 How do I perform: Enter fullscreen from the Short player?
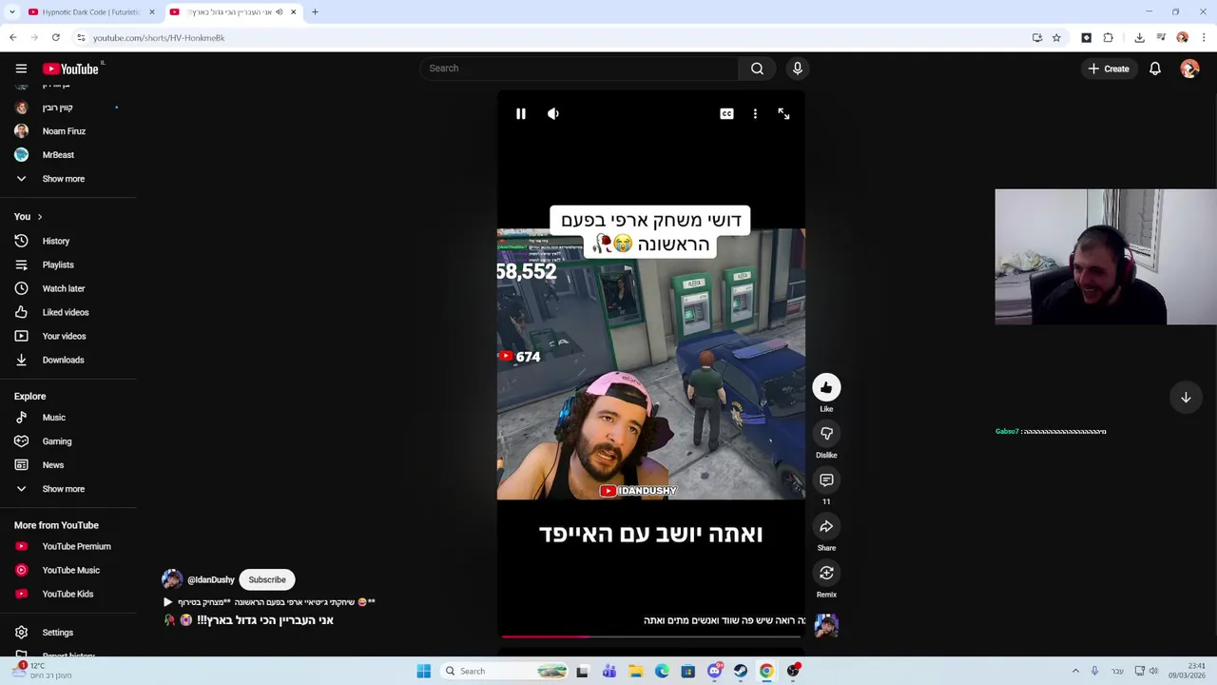tap(783, 114)
